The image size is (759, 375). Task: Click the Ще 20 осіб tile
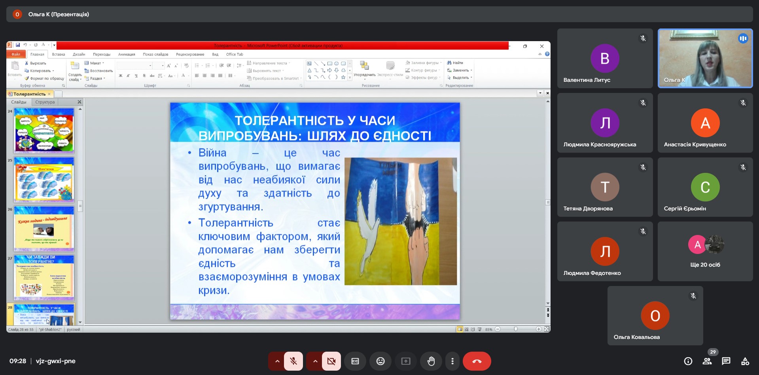click(x=705, y=252)
